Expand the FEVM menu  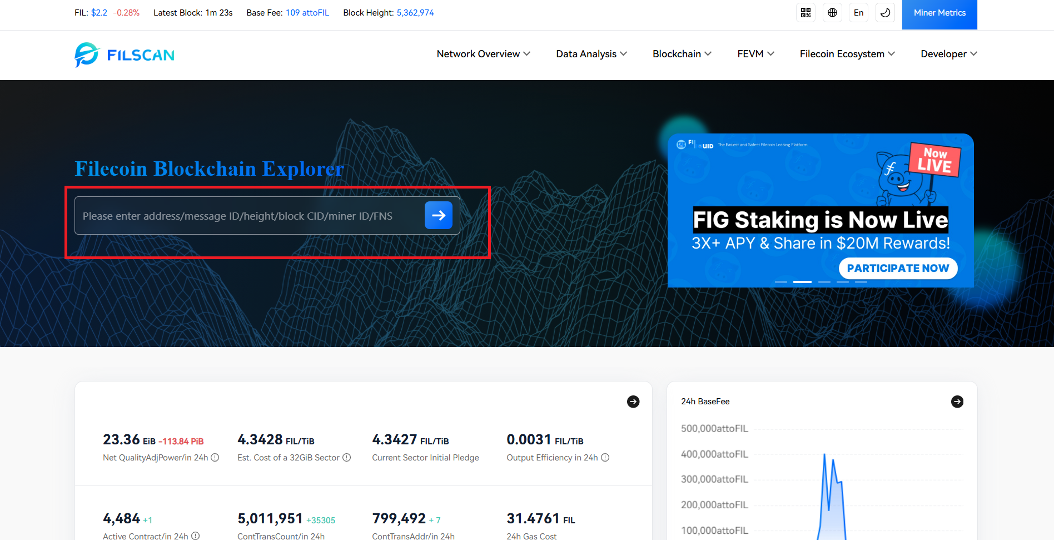(755, 54)
